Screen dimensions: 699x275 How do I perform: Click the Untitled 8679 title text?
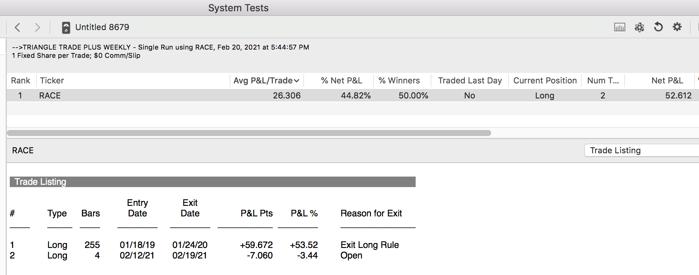(102, 27)
